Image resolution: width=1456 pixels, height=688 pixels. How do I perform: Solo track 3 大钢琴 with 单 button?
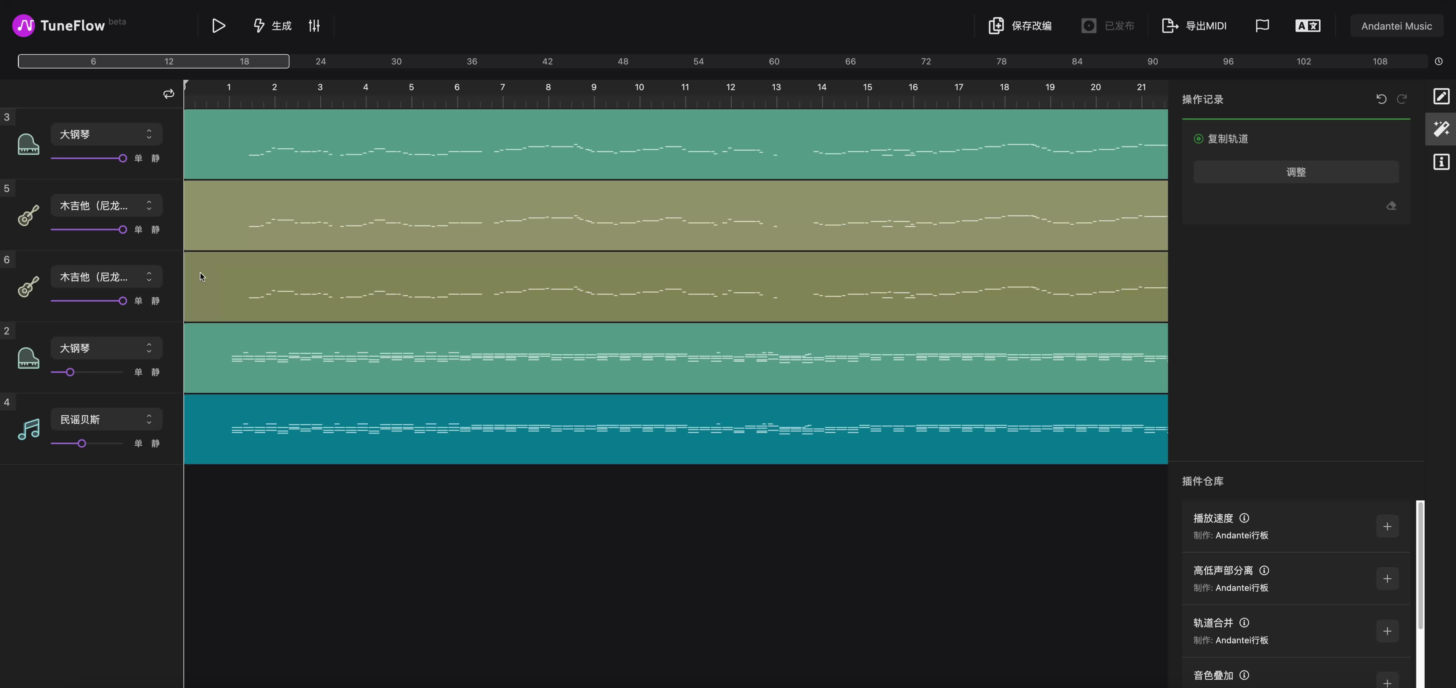click(x=138, y=158)
